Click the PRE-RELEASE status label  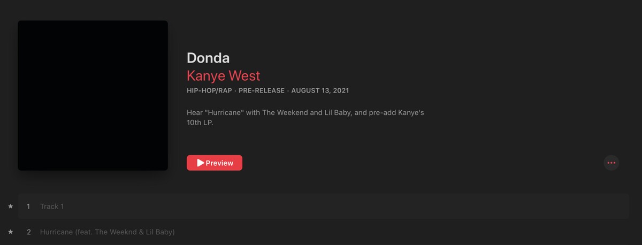(262, 90)
